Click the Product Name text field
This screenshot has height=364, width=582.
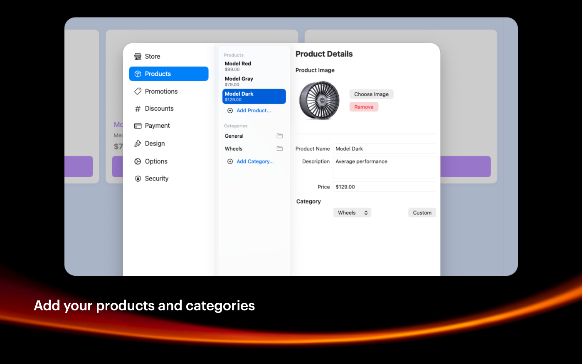coord(384,149)
